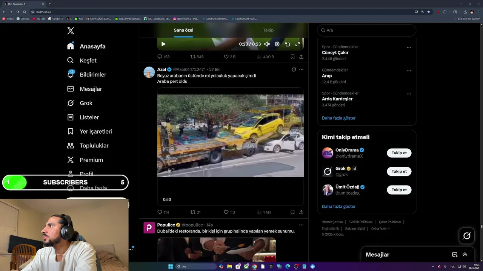
Task: Click the X logo in sidebar
Action: (71, 31)
